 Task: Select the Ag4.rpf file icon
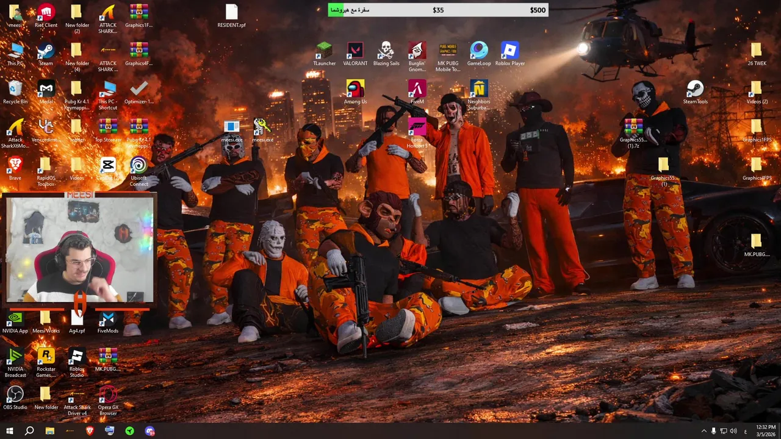click(77, 322)
